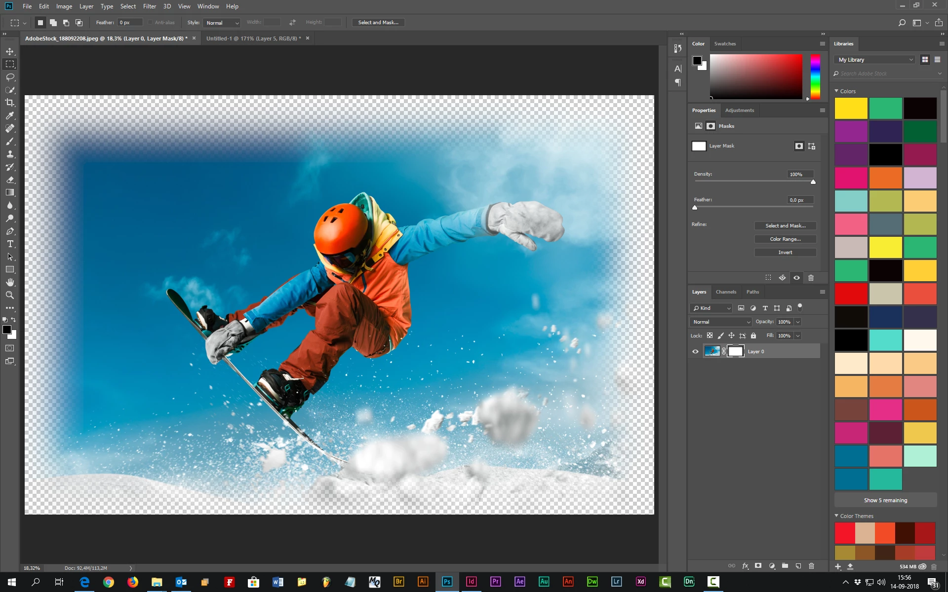Screen dimensions: 948x592
Task: Hide Layer 0 using its eye icon
Action: point(695,352)
